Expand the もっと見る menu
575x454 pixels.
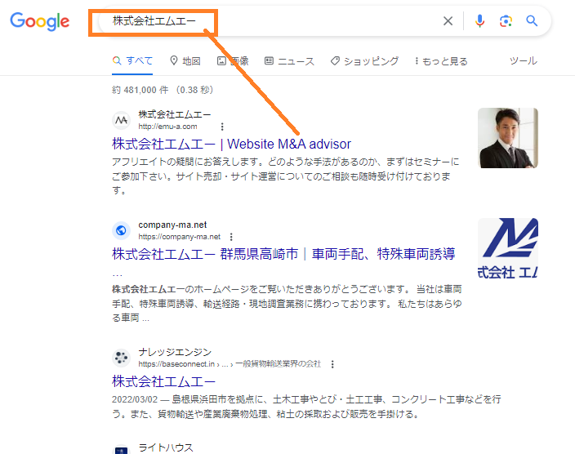[x=441, y=61]
